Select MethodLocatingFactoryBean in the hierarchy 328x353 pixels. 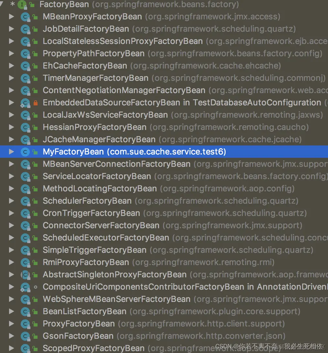point(164,188)
